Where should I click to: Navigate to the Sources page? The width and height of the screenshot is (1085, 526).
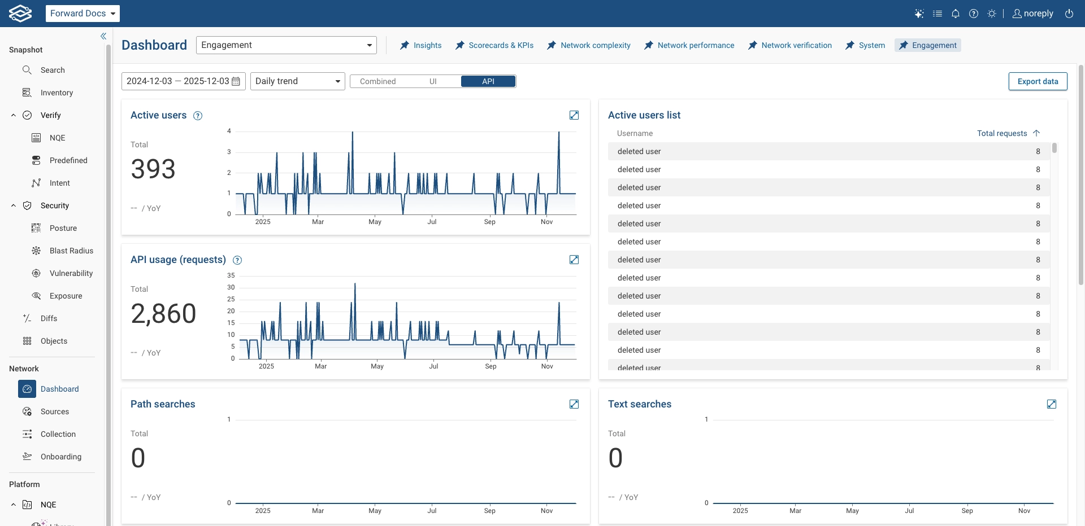(54, 411)
